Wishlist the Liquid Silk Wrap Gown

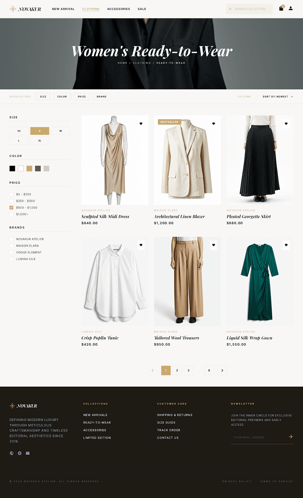pos(286,245)
